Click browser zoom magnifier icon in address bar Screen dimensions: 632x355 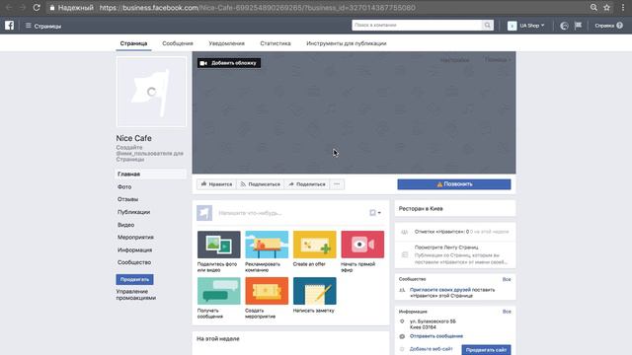pyautogui.click(x=593, y=7)
